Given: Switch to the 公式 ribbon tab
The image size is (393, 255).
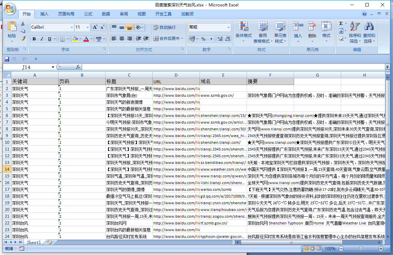Looking at the screenshot, I should coord(88,14).
